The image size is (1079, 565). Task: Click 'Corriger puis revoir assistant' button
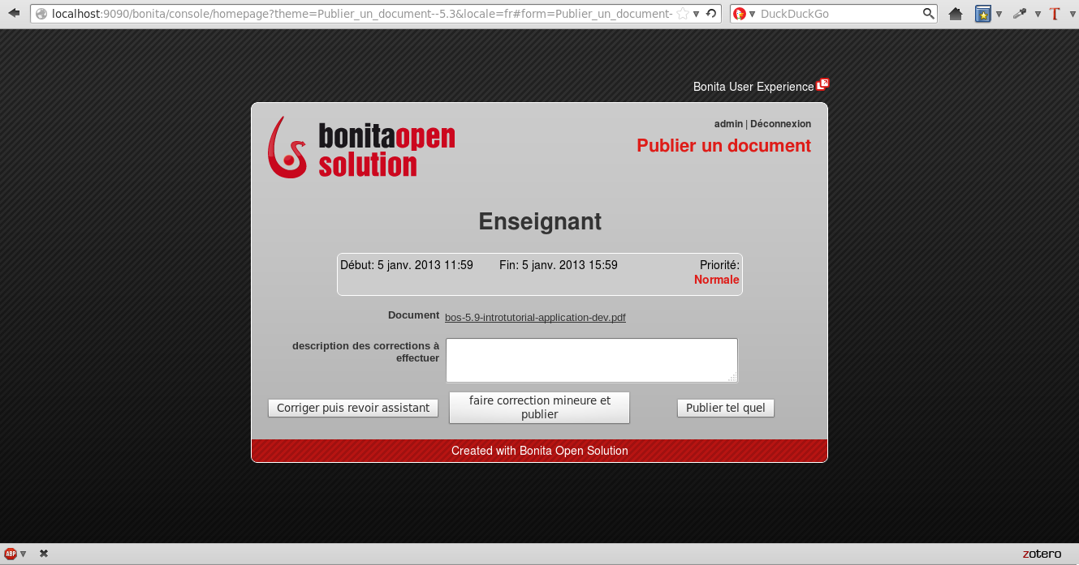(x=353, y=408)
